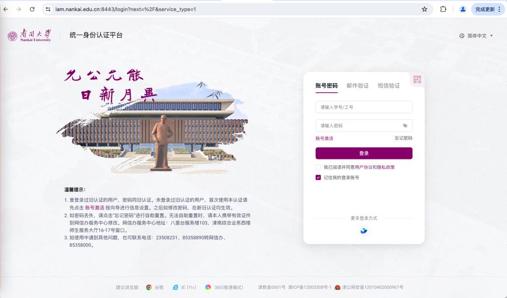Select the 账号密码 tab
The width and height of the screenshot is (507, 298).
coord(327,86)
